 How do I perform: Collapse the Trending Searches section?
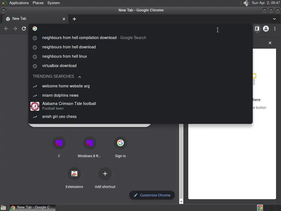[x=80, y=77]
